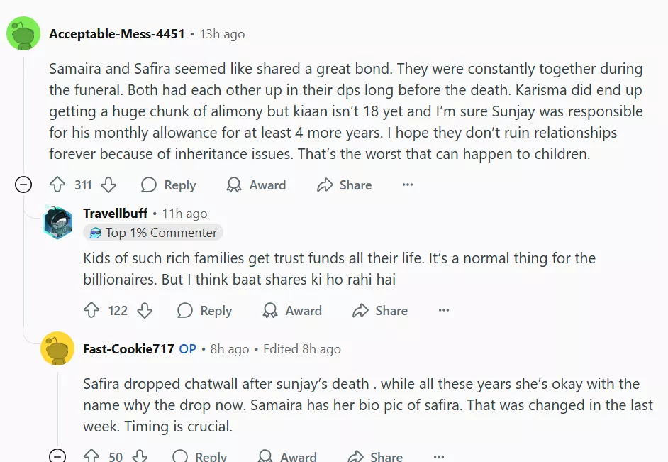This screenshot has width=668, height=462.
Task: Give an Award to Travellbuff's comment
Action: click(x=292, y=311)
